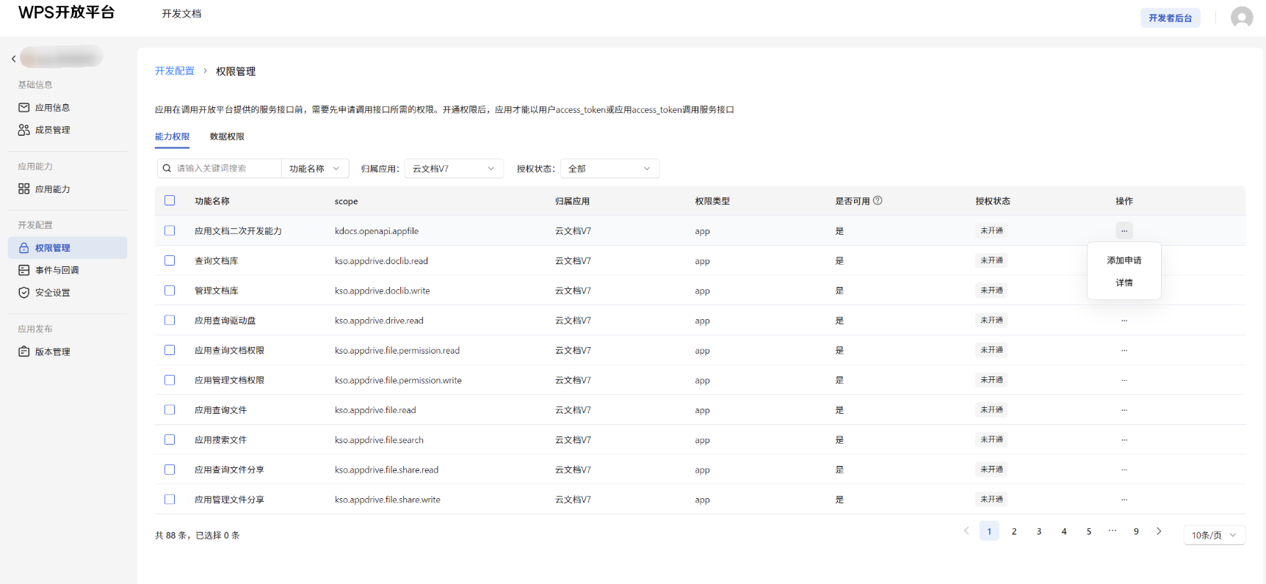Viewport: 1266px width, 584px height.
Task: Select checkbox for 应用搜索文件 row
Action: pos(170,439)
